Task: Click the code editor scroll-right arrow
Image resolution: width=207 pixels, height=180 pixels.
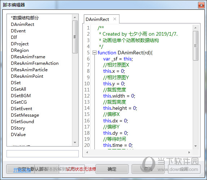Action: [x=189, y=152]
